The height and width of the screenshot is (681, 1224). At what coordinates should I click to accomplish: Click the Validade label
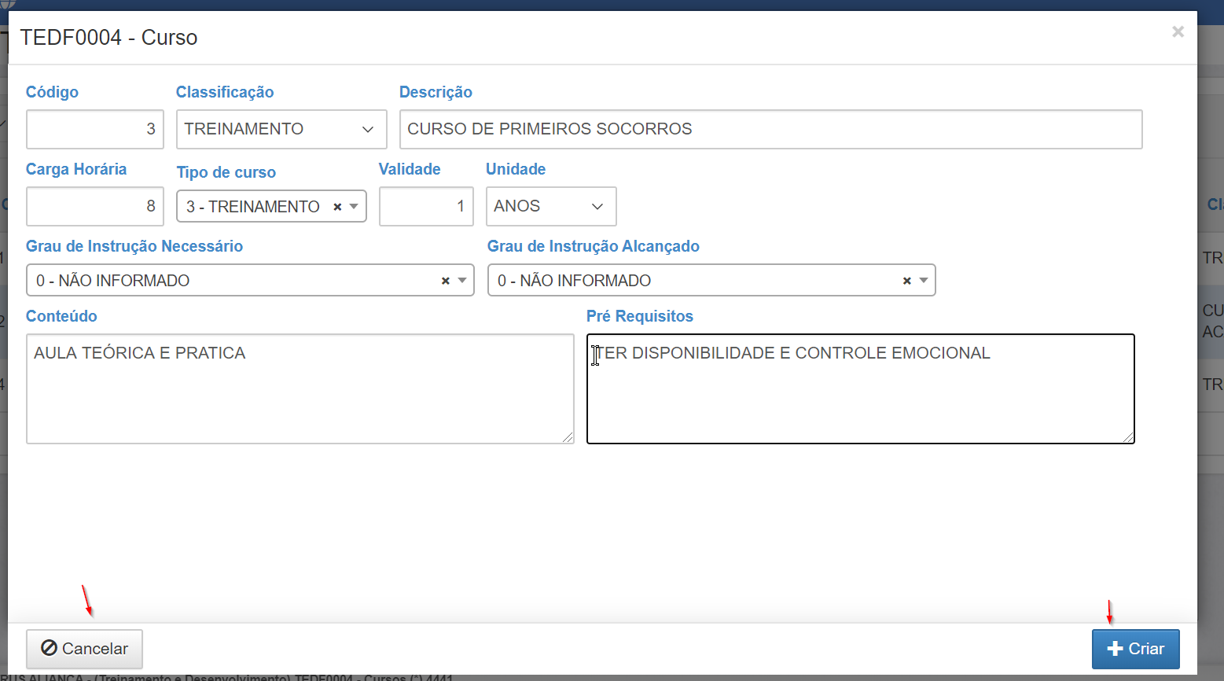tap(410, 169)
